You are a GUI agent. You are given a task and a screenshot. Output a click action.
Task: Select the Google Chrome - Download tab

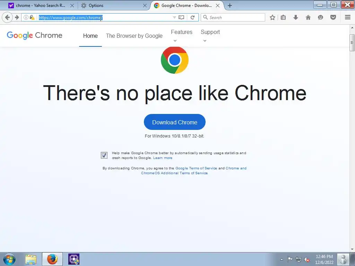(187, 6)
